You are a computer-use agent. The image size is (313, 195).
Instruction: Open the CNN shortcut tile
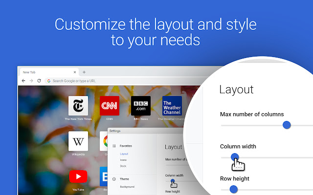(x=110, y=106)
